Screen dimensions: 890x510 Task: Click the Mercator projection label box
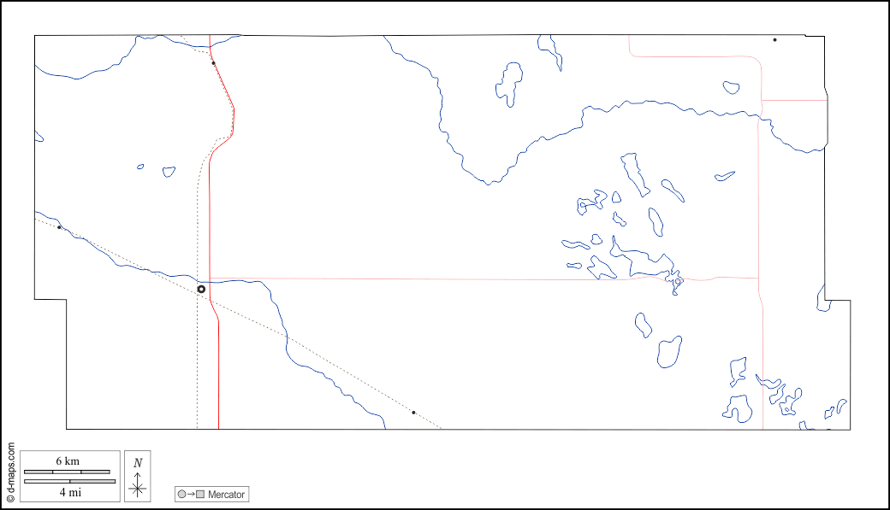click(211, 494)
